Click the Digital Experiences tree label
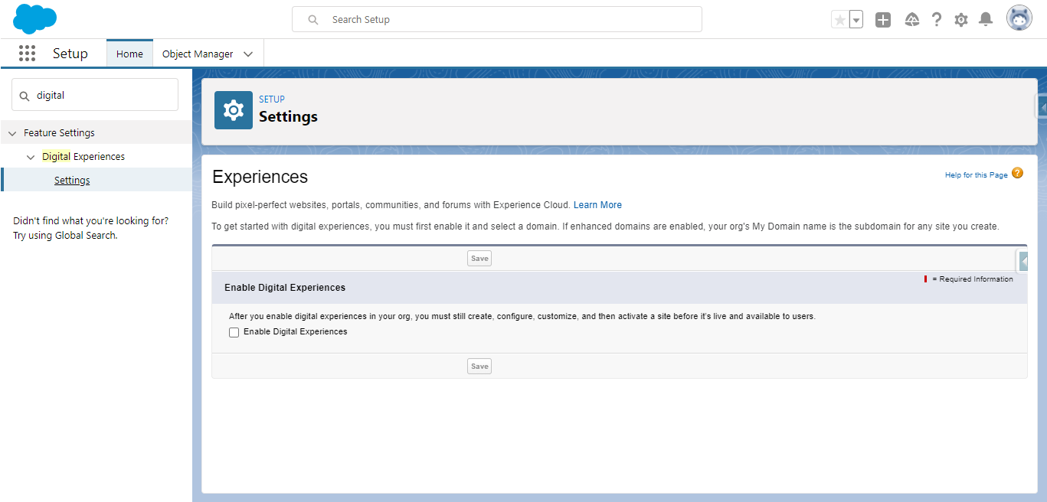The width and height of the screenshot is (1047, 502). [x=83, y=157]
